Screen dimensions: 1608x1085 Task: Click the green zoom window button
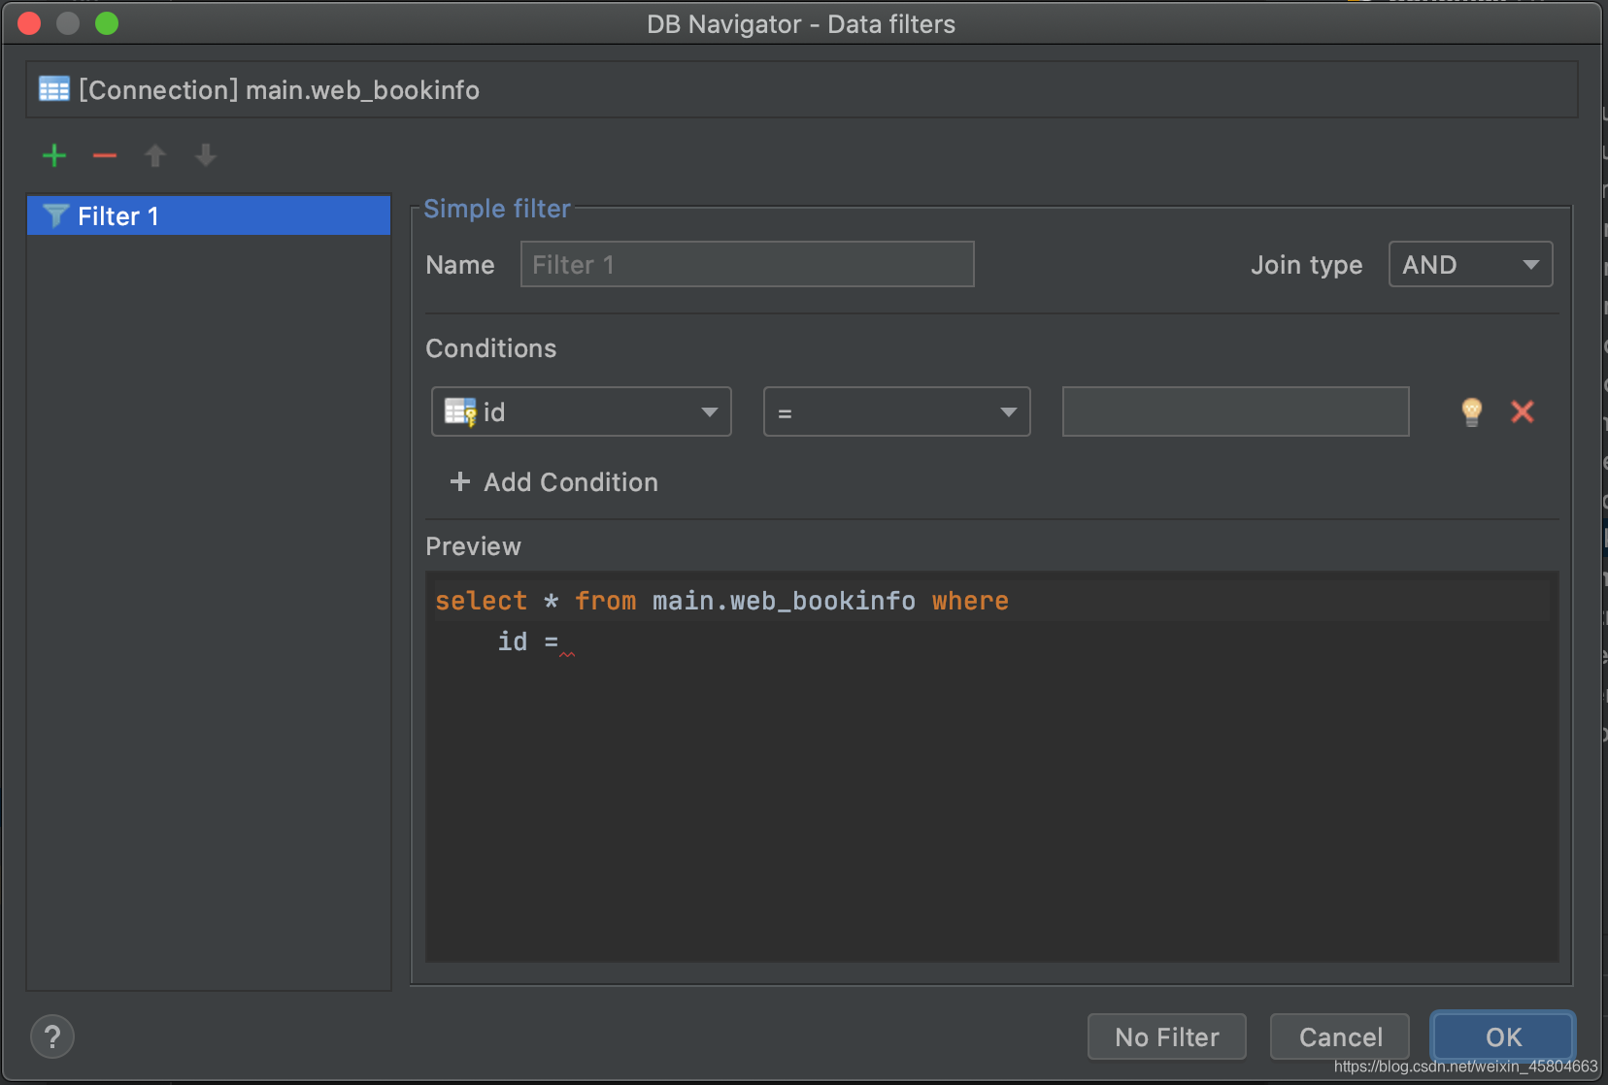[x=107, y=23]
